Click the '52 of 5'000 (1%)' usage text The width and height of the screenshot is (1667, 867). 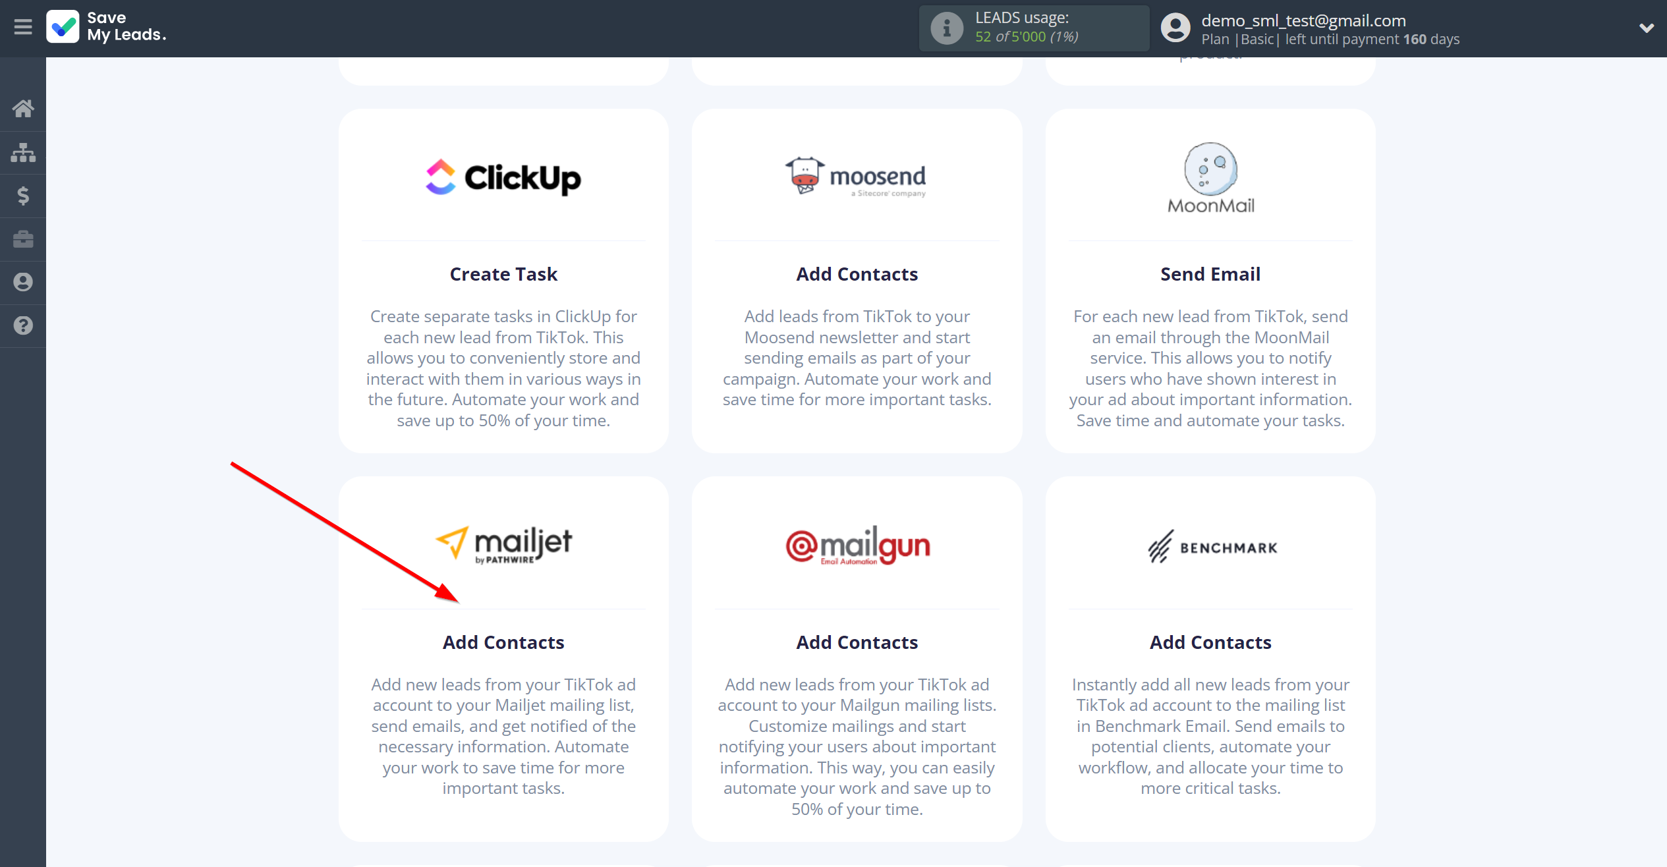click(1027, 37)
